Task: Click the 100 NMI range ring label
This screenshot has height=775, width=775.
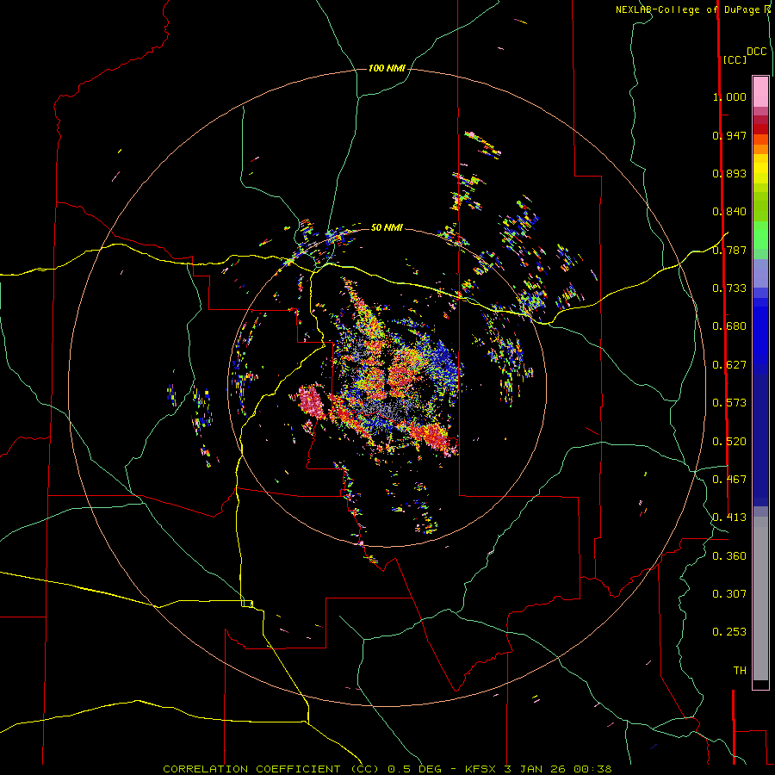Action: (387, 68)
